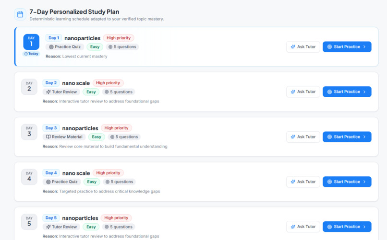Click the sparkle icon in Day 2 Ask Tutor
This screenshot has width=387, height=240.
[293, 92]
